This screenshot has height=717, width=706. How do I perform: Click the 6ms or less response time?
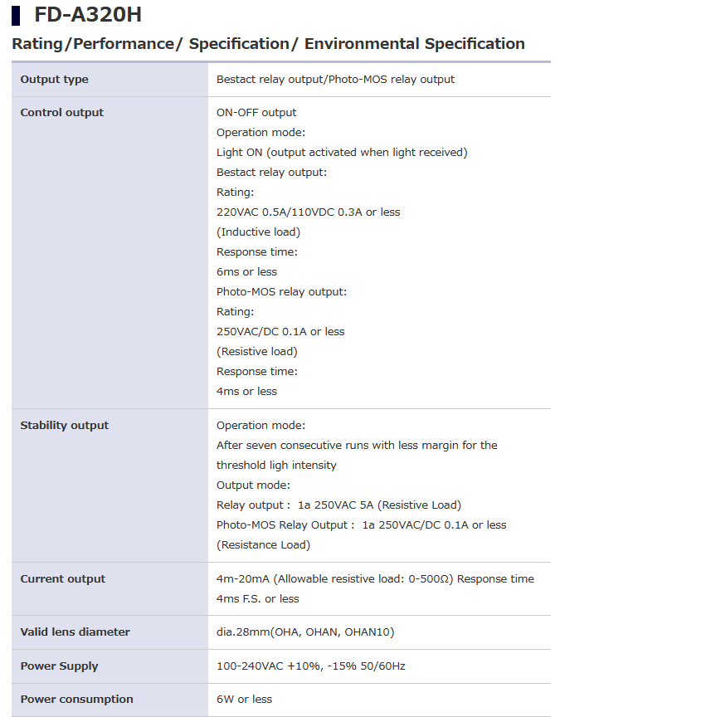click(246, 272)
